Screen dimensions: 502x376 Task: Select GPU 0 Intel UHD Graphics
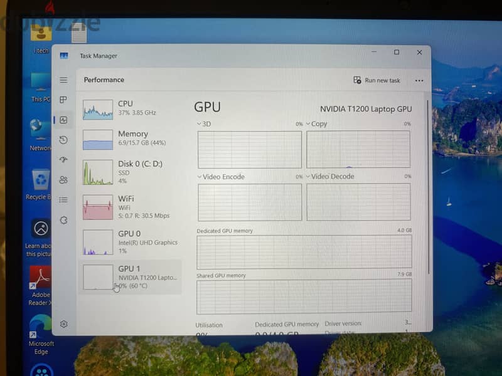pyautogui.click(x=130, y=242)
